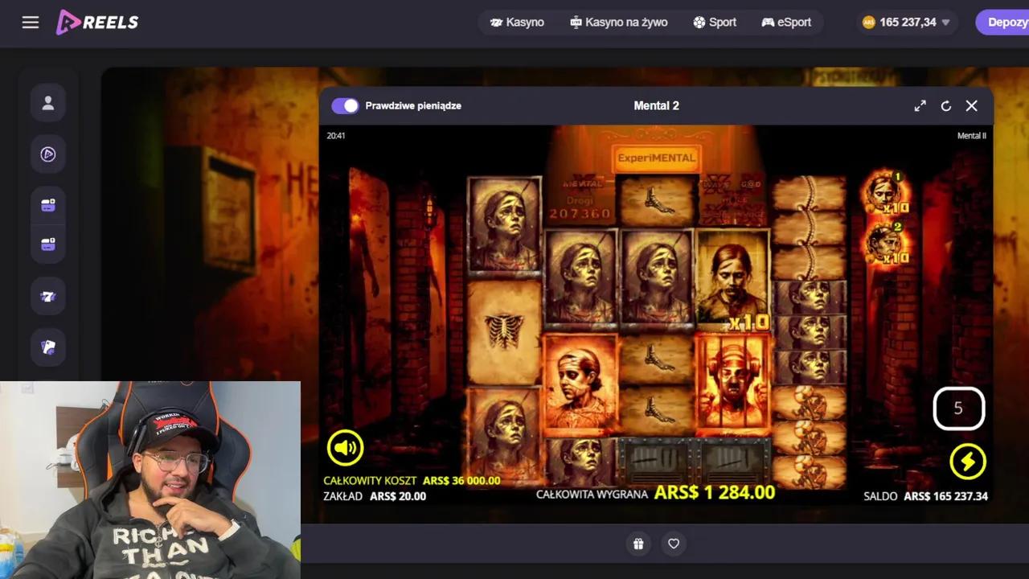Reload the Mental 2 game

point(945,105)
